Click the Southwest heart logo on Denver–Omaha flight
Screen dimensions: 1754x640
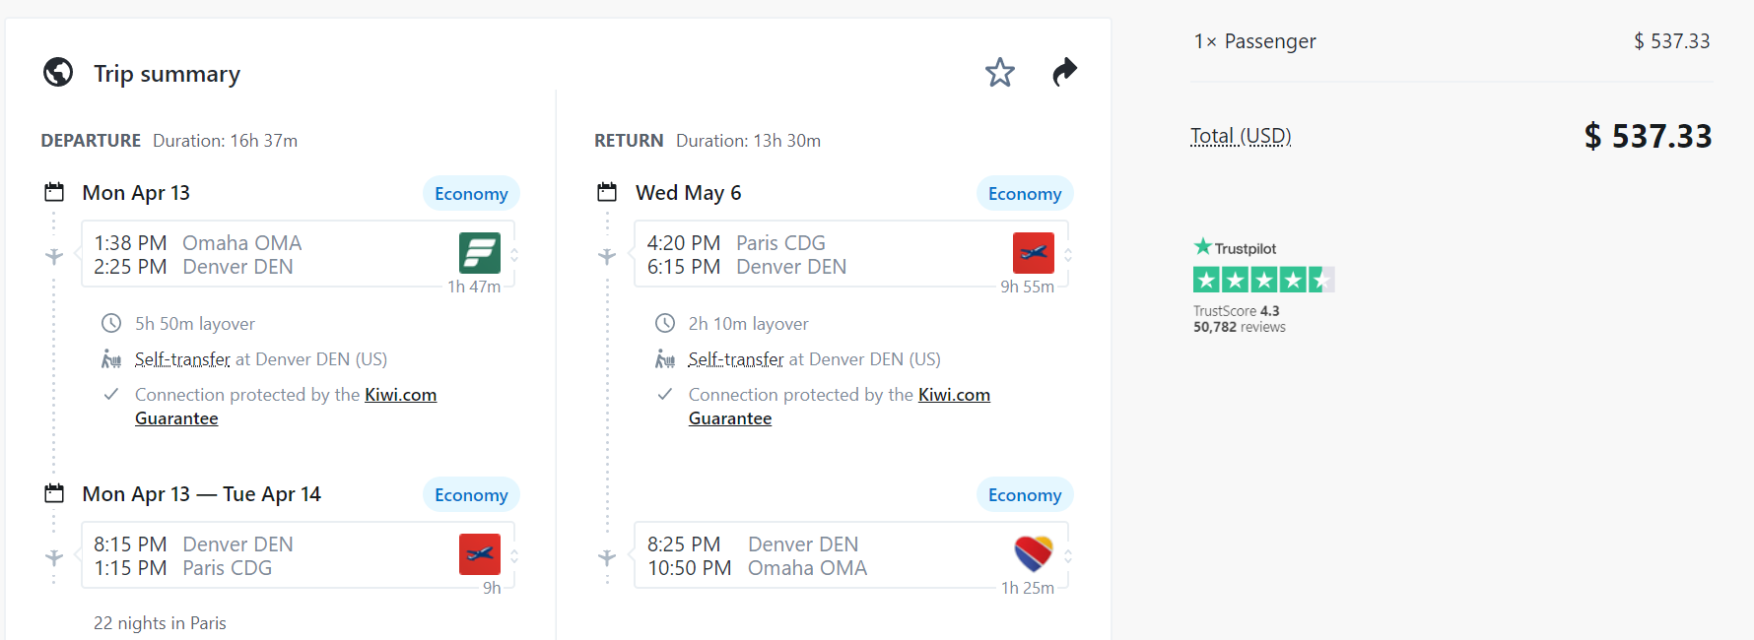coord(1033,554)
